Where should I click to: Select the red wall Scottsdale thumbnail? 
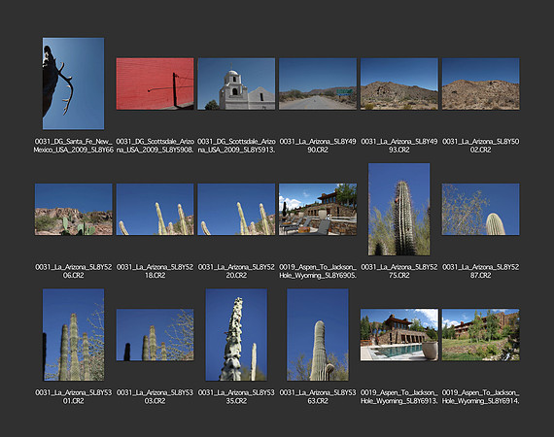pyautogui.click(x=156, y=84)
